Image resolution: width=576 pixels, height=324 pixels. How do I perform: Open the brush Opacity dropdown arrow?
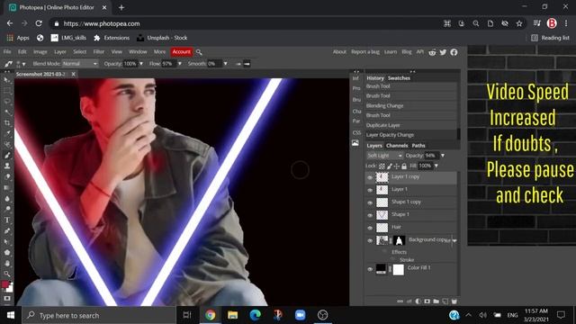(x=141, y=64)
